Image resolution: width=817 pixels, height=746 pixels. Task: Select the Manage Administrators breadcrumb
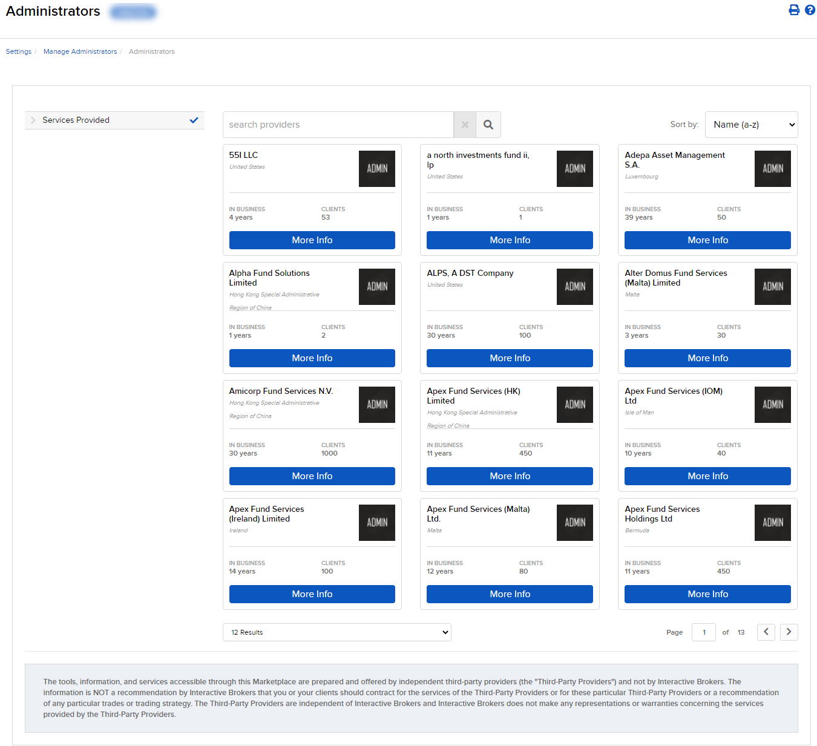(80, 51)
